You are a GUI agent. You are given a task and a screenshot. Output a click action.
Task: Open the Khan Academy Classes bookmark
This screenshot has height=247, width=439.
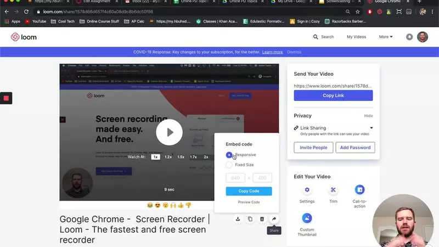coord(217,21)
